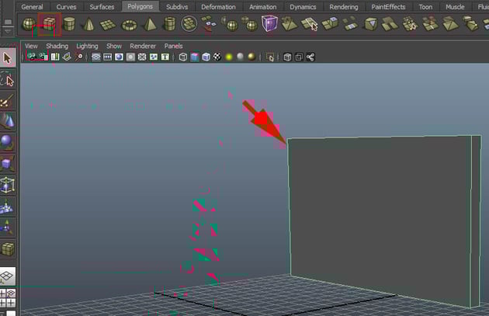Toggle X-Ray display mode

[287, 57]
